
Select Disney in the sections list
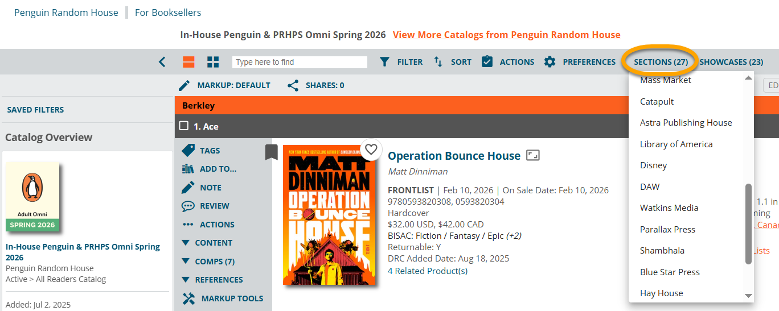(x=653, y=165)
